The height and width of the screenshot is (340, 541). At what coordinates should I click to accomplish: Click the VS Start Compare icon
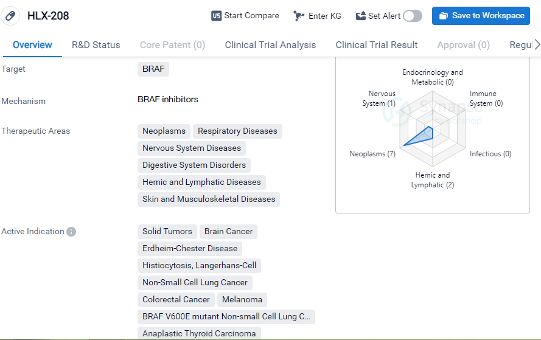(x=216, y=16)
